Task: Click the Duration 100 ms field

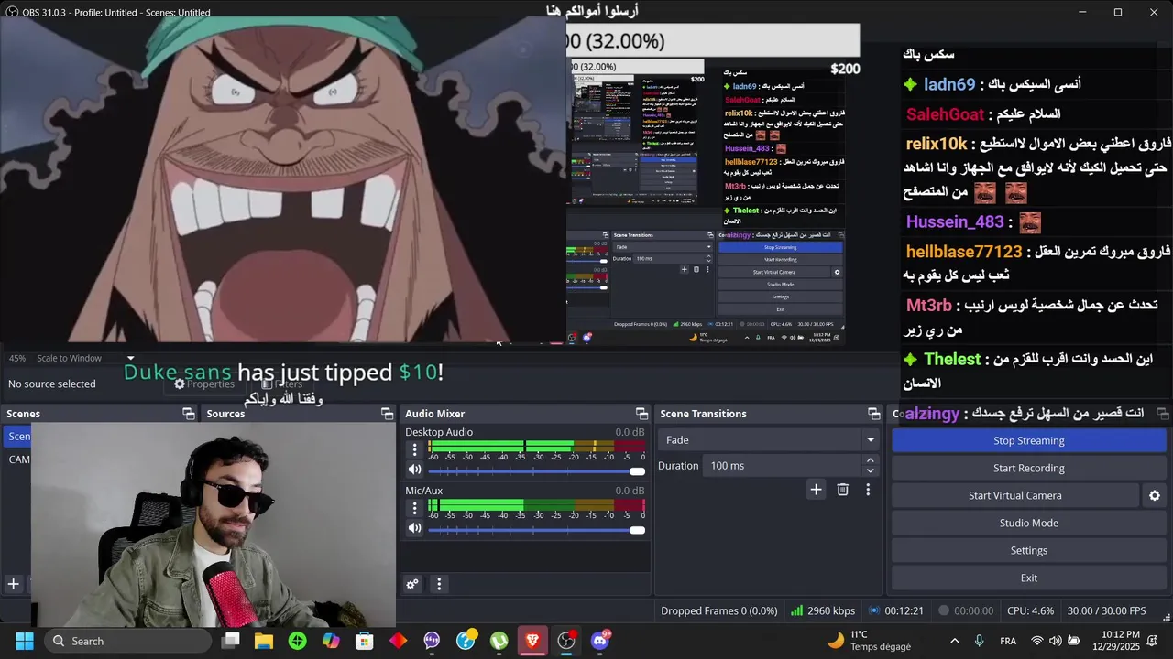Action: 784,466
